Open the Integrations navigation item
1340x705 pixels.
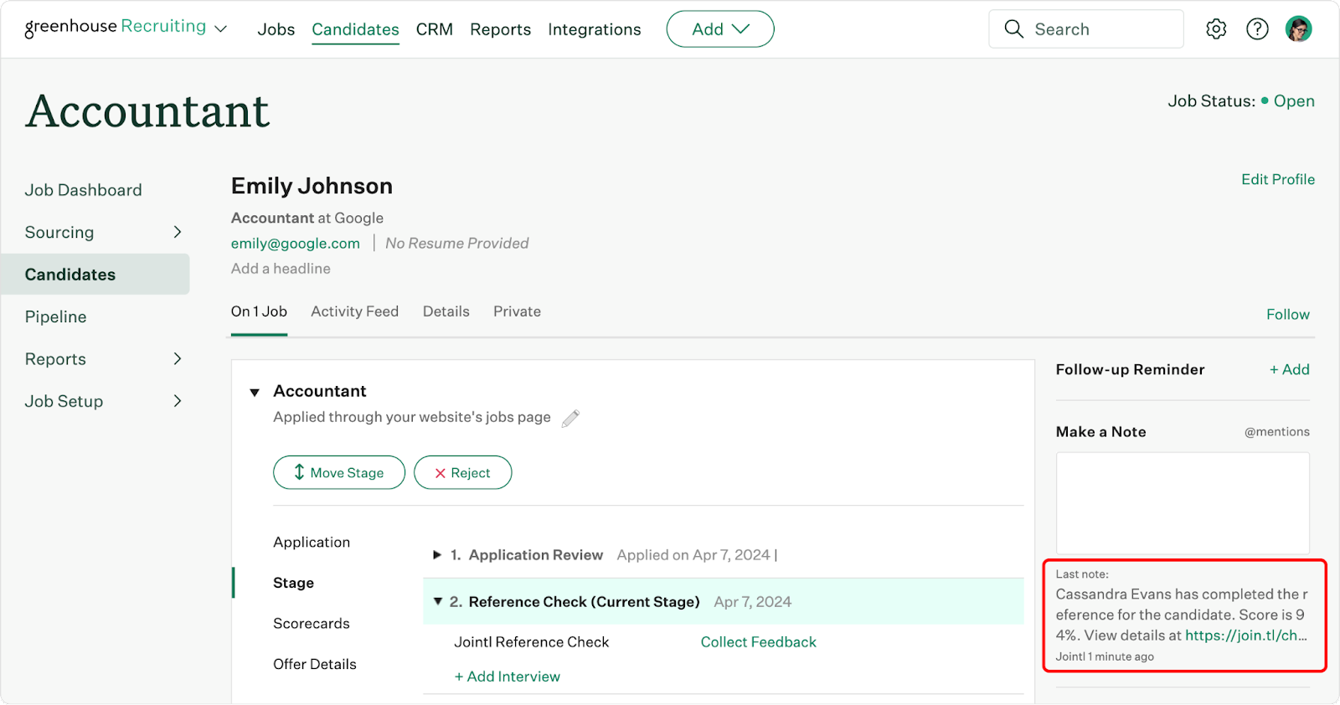click(x=595, y=29)
